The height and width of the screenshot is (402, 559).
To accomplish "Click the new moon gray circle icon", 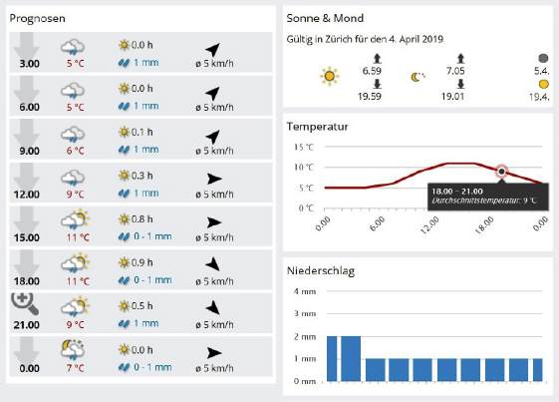I will [x=543, y=58].
